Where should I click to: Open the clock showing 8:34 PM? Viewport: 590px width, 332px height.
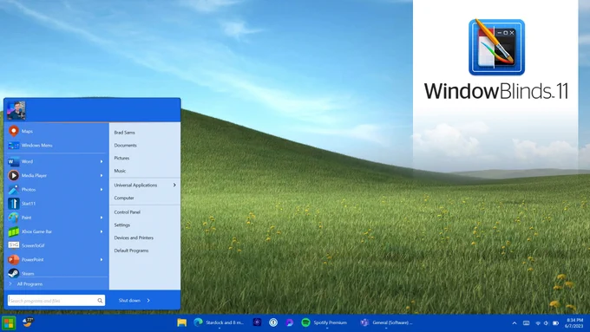point(574,323)
